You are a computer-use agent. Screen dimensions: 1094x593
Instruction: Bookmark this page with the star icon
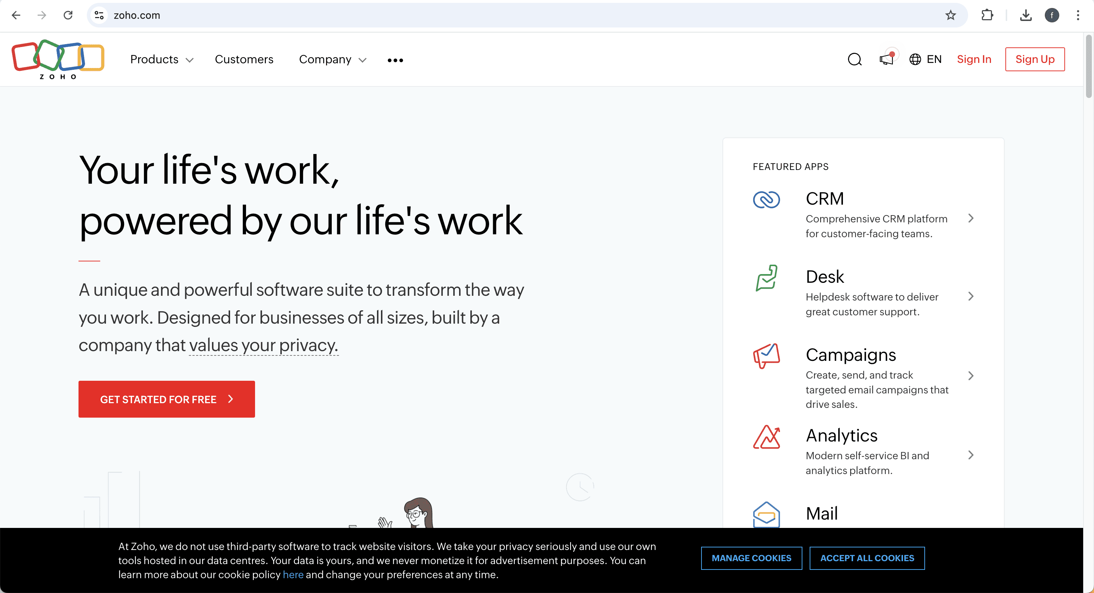coord(950,15)
